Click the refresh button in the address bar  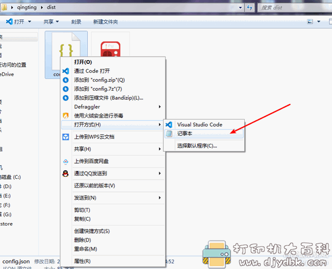point(249,8)
